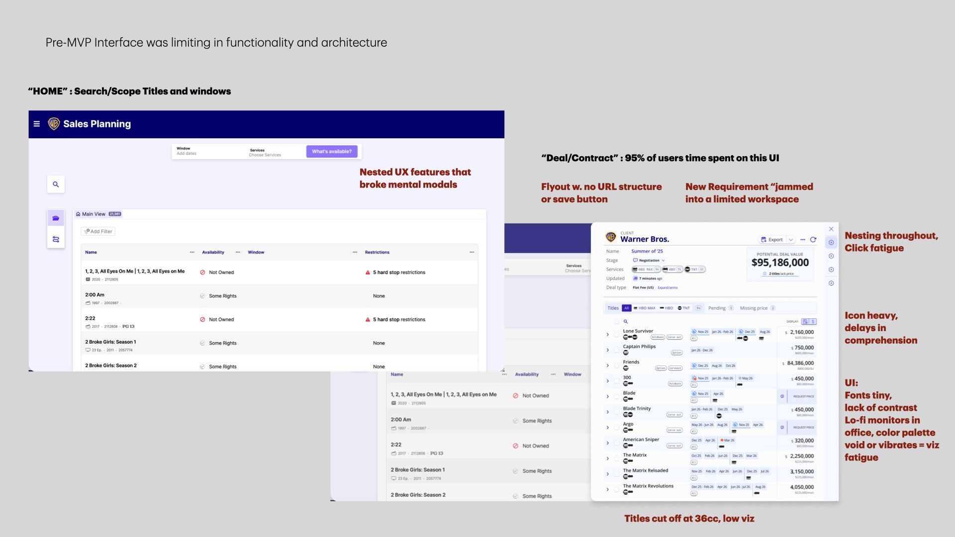
Task: Expand the Lone Survivor row
Action: pyautogui.click(x=608, y=335)
